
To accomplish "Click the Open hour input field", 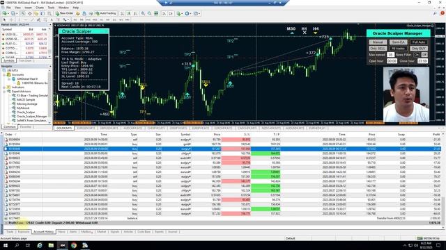I will pos(392,61).
